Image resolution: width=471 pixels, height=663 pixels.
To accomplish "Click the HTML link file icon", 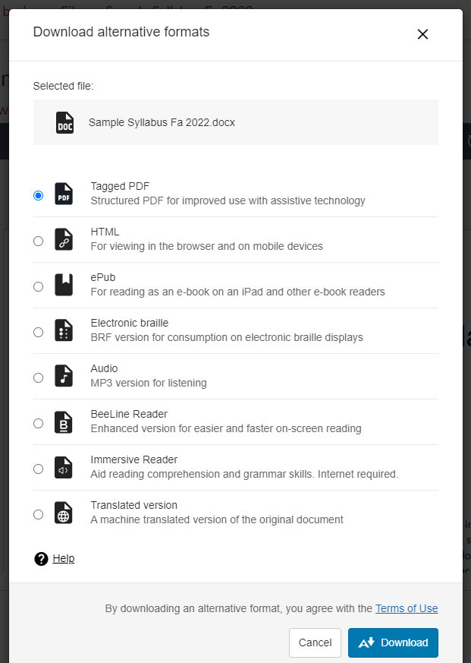I will pyautogui.click(x=64, y=239).
